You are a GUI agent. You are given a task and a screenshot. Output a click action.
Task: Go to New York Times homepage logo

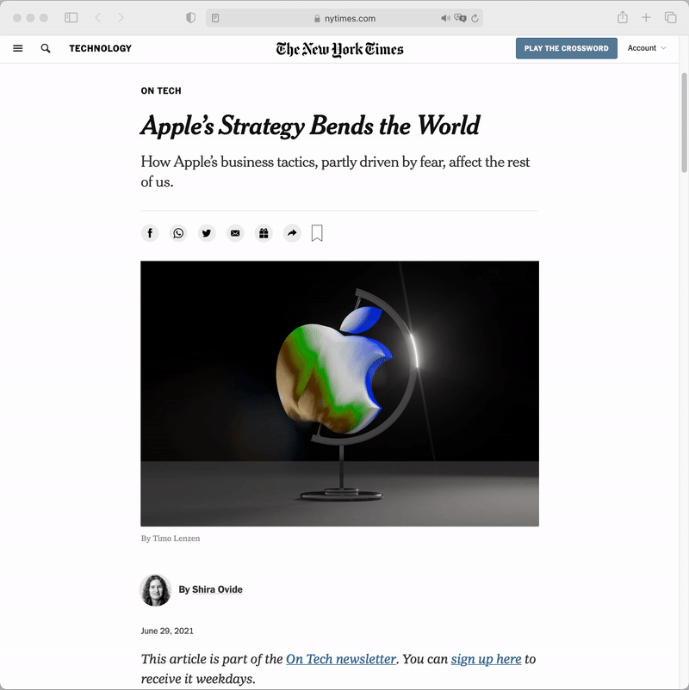[339, 49]
